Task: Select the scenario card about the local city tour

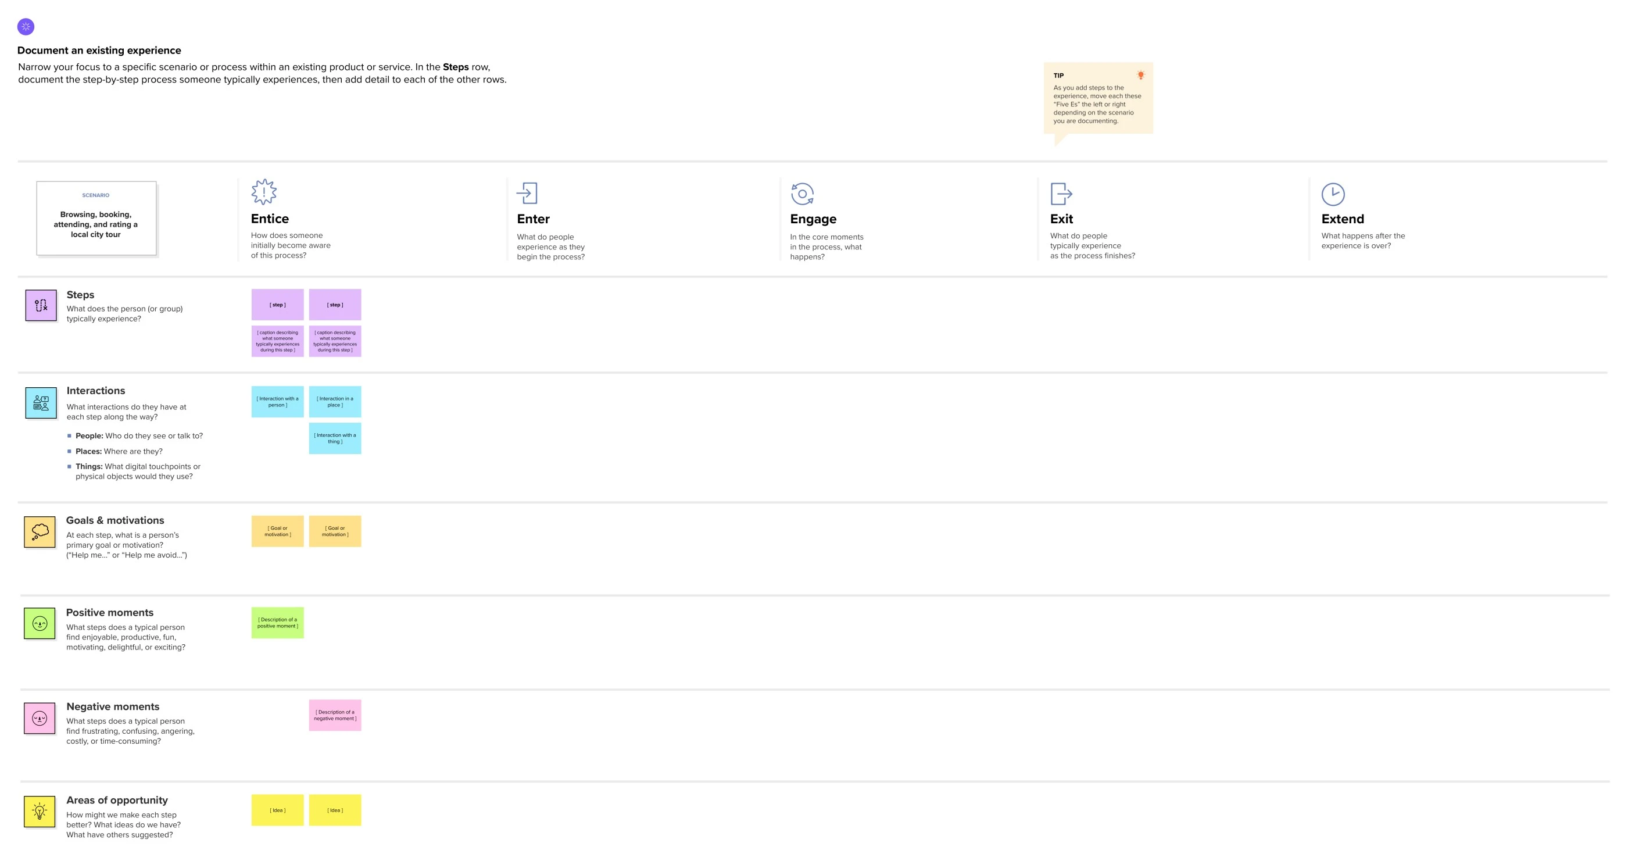Action: coord(96,219)
